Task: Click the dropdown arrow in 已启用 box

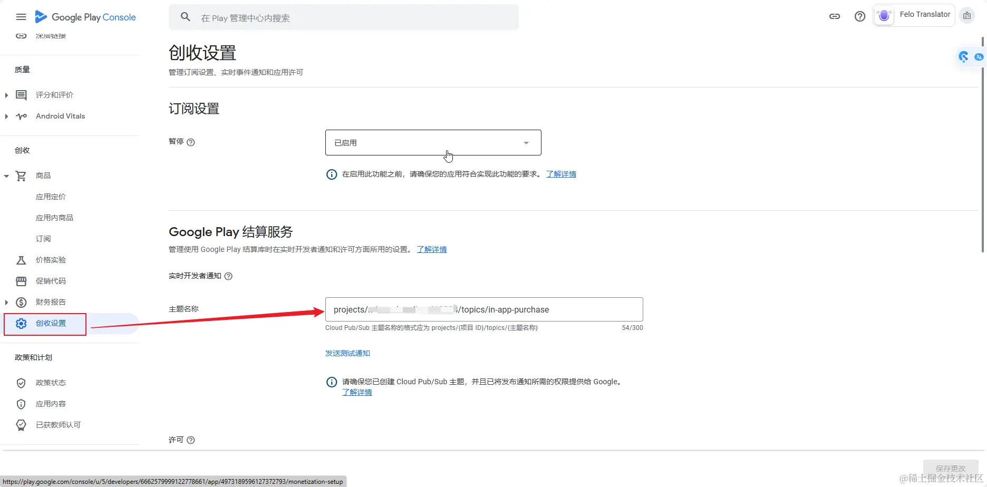Action: click(x=526, y=143)
